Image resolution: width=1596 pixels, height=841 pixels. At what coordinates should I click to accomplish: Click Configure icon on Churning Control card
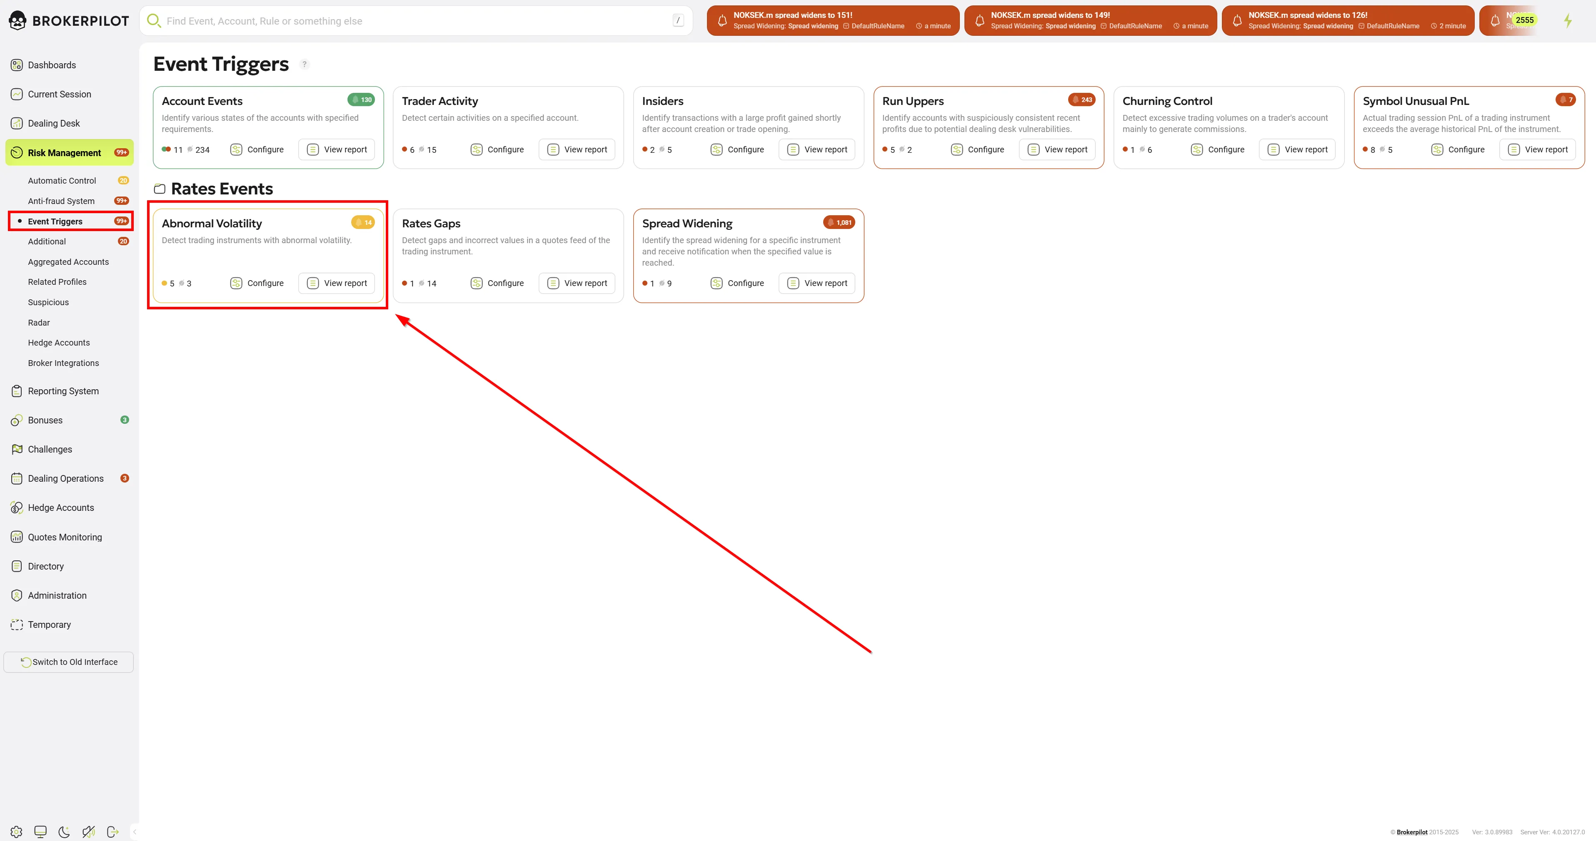tap(1197, 149)
